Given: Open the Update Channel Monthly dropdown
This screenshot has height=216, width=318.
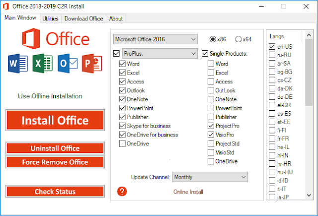Looking at the screenshot, I should (x=210, y=177).
